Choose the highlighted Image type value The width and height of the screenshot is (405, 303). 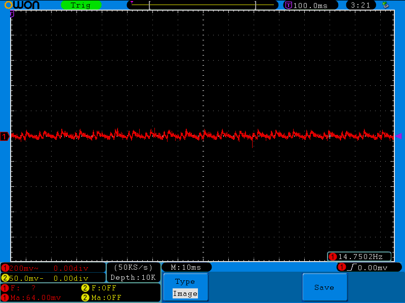(x=185, y=293)
